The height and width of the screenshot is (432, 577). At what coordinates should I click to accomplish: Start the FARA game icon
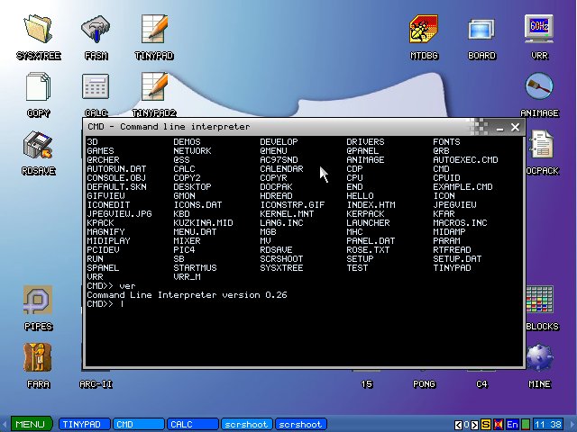(38, 359)
